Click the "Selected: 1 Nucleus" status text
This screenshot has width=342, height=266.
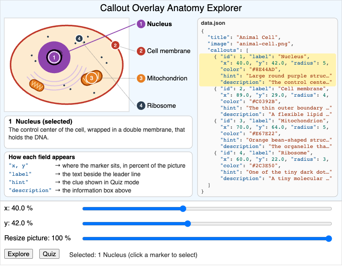tap(133, 255)
